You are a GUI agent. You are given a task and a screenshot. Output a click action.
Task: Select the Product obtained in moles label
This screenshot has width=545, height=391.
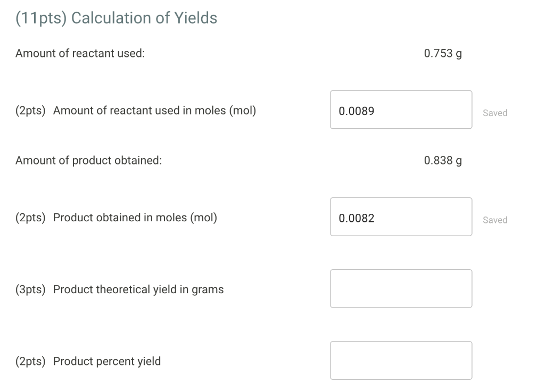pyautogui.click(x=135, y=217)
